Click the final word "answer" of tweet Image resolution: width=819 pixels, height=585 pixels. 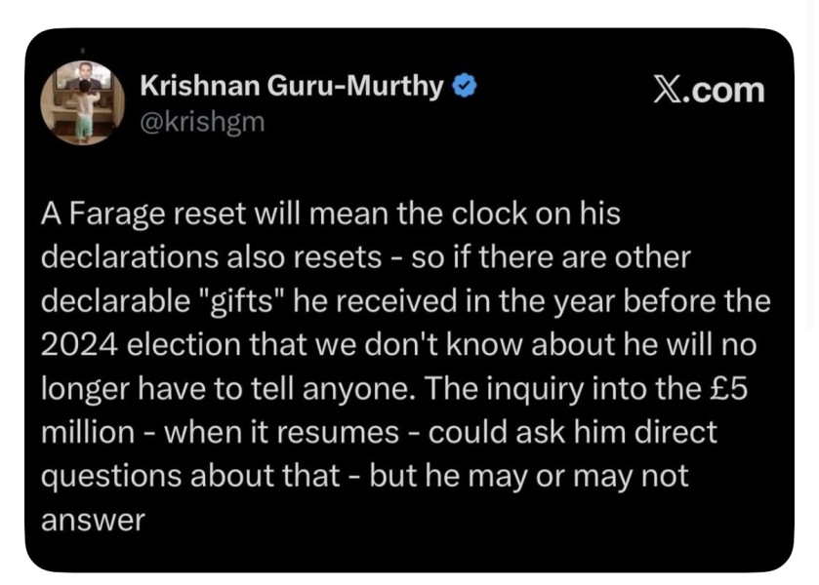[x=93, y=522]
